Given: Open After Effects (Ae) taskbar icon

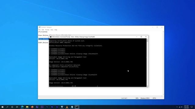Looking at the screenshot, I should (57, 107).
